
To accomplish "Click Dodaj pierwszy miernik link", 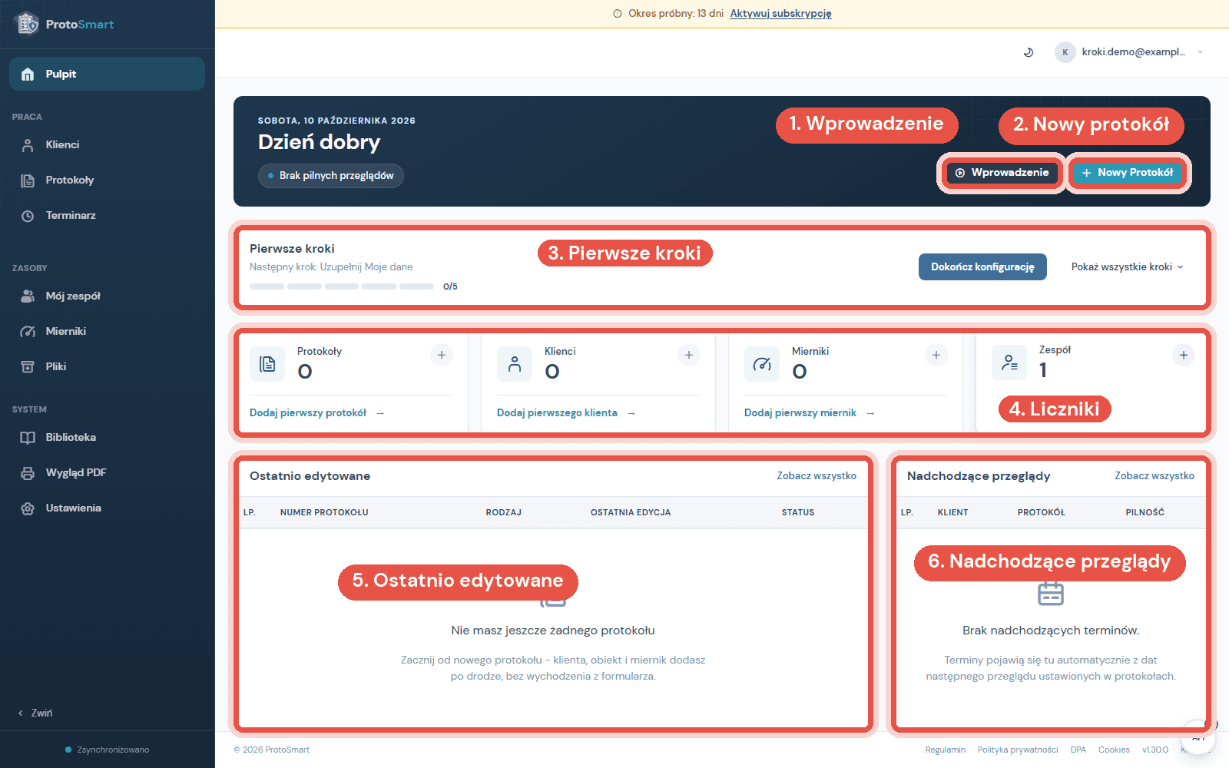I will pyautogui.click(x=810, y=412).
